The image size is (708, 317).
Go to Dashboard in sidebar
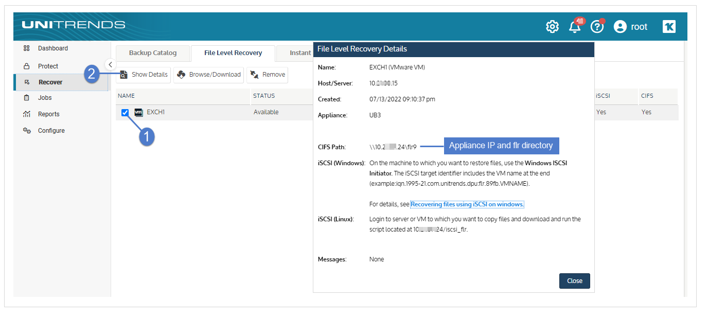[x=53, y=48]
